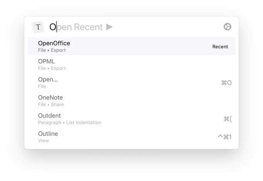The width and height of the screenshot is (263, 181).
Task: Click the ⌘[ shortcut beside Outdent
Action: [228, 119]
